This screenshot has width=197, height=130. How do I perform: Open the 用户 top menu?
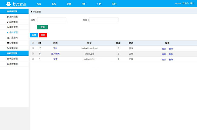(x=84, y=4)
